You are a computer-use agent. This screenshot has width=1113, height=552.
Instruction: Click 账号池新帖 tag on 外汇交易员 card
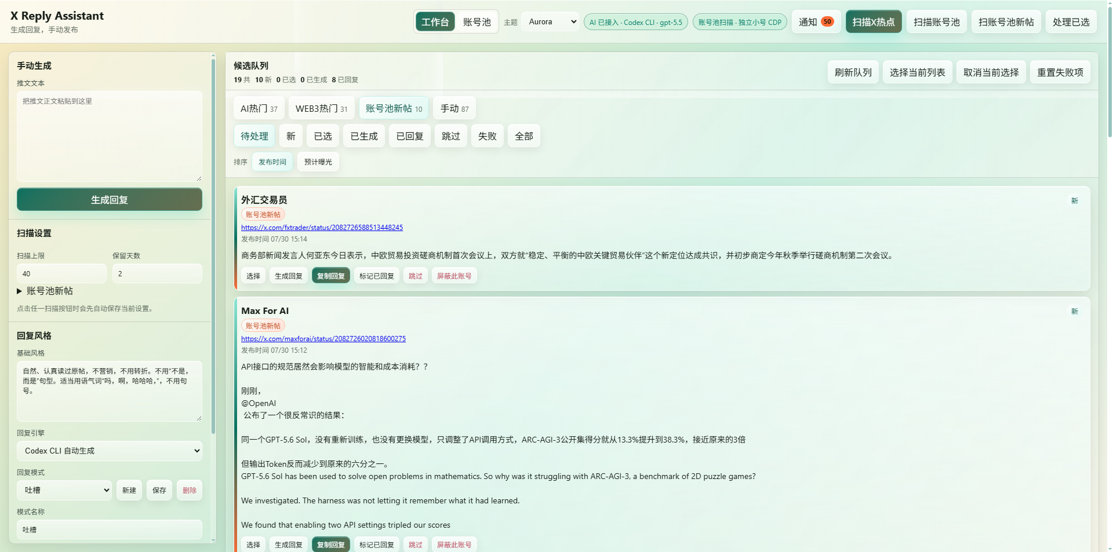tap(263, 214)
